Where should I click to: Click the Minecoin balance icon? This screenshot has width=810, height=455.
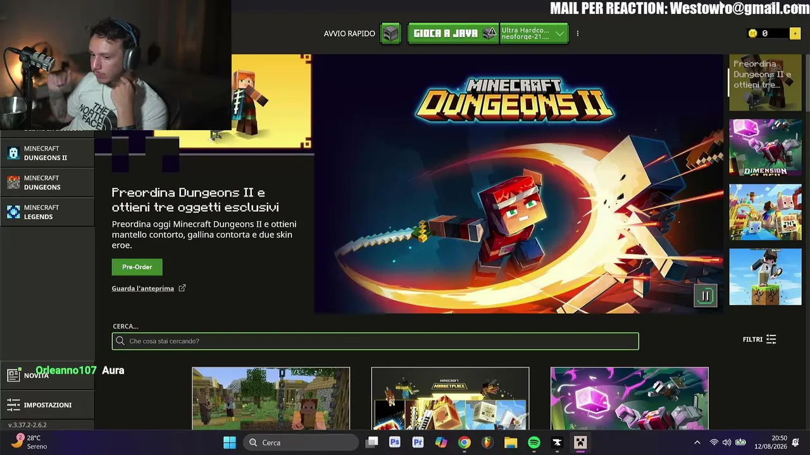[x=752, y=33]
